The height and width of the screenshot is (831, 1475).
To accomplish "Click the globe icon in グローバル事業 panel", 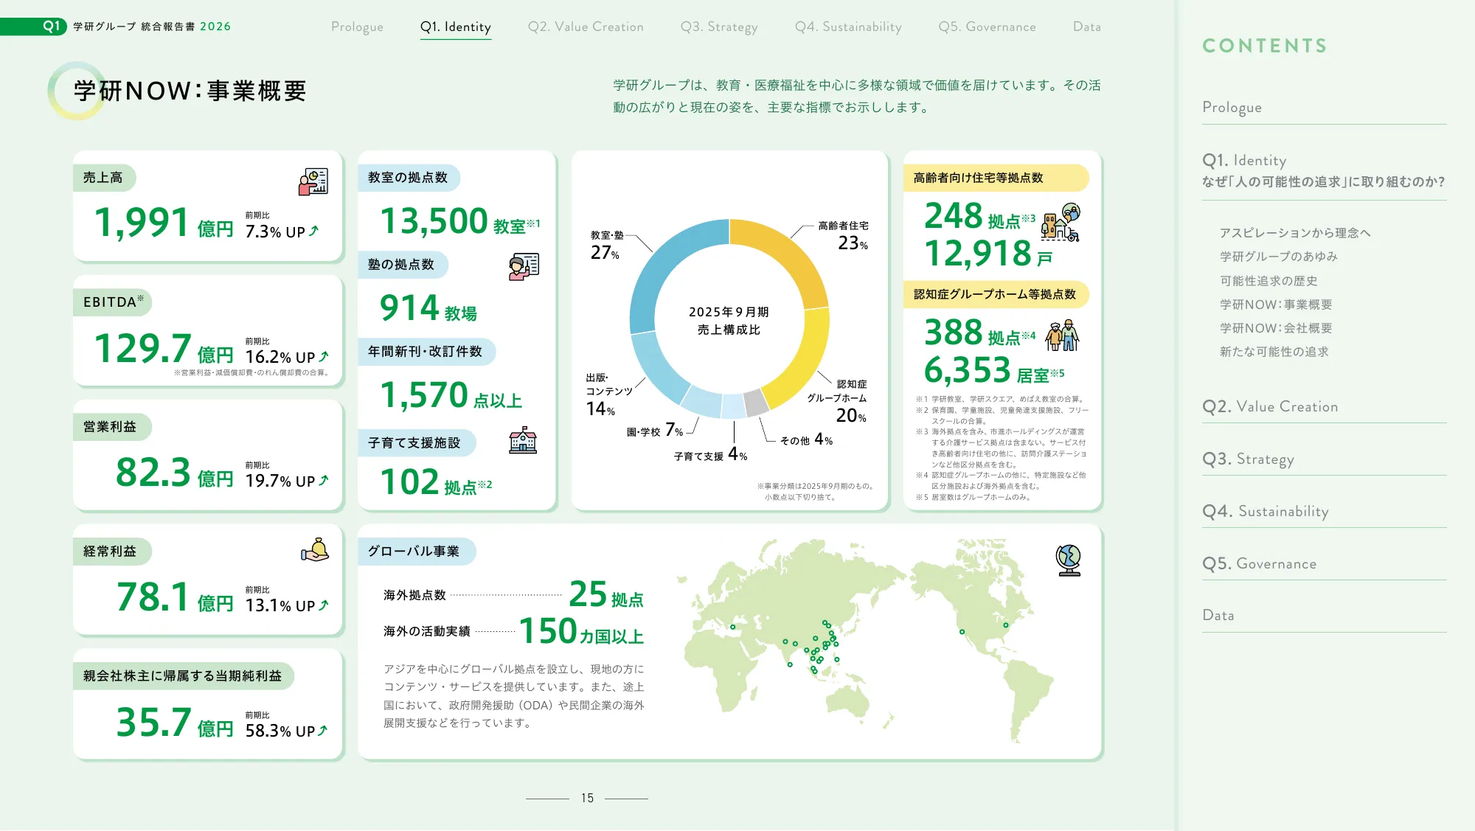I will [x=1068, y=560].
